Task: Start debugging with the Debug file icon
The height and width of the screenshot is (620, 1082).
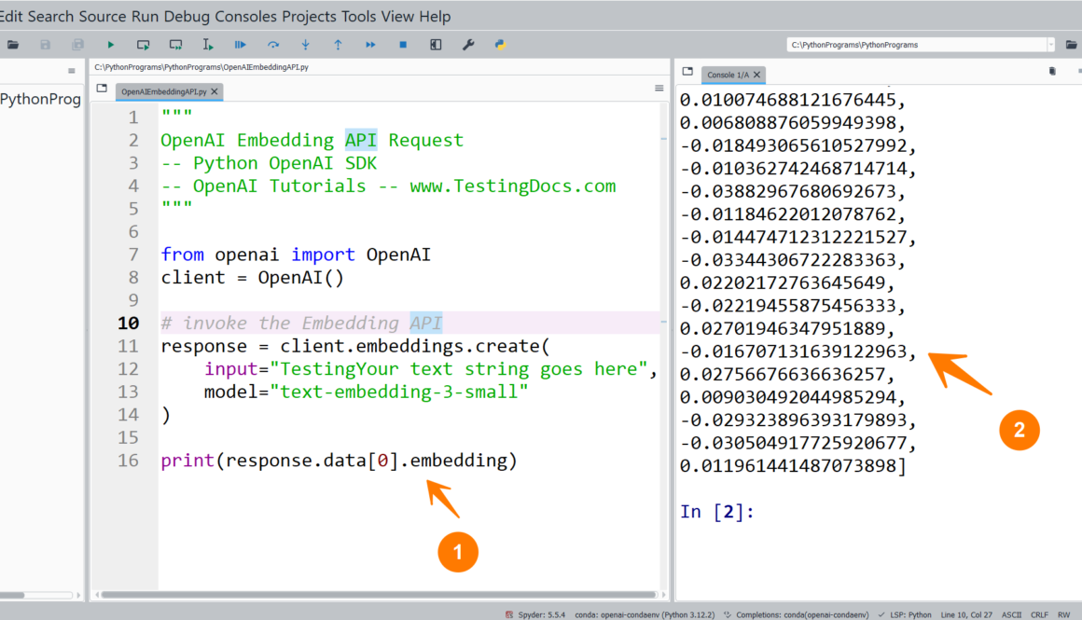Action: click(241, 45)
